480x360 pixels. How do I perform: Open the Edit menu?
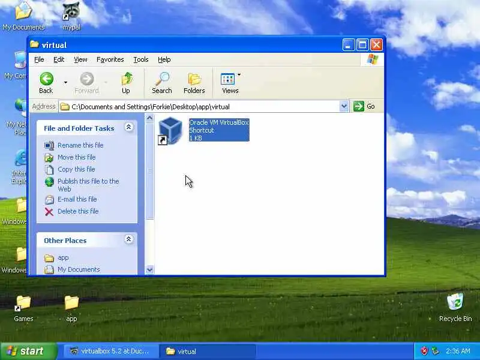[x=59, y=59]
